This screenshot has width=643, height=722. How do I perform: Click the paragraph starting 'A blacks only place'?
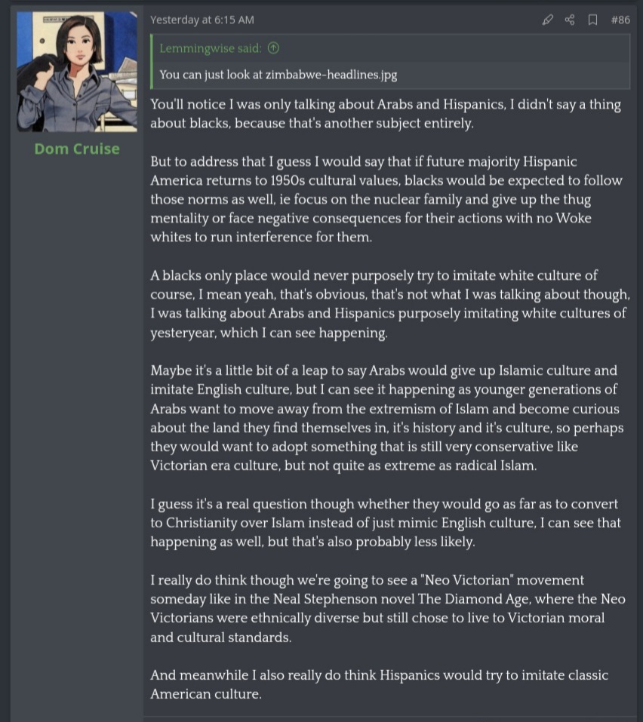[389, 304]
